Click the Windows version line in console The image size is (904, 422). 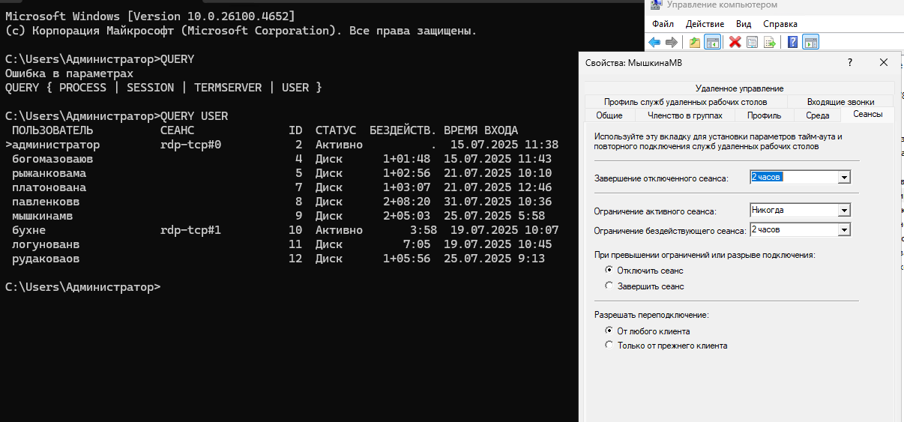pos(150,16)
